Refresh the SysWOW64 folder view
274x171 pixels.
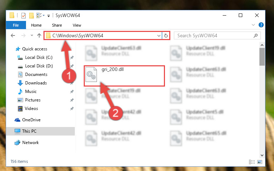166,36
